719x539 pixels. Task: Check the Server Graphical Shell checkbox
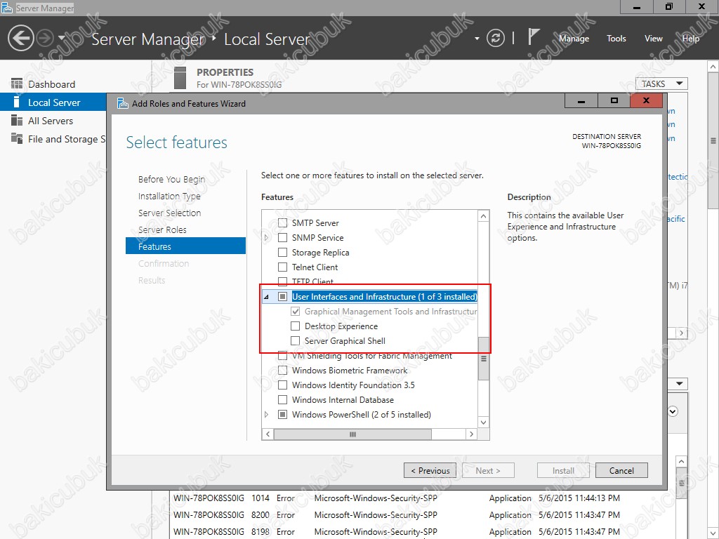pos(296,340)
